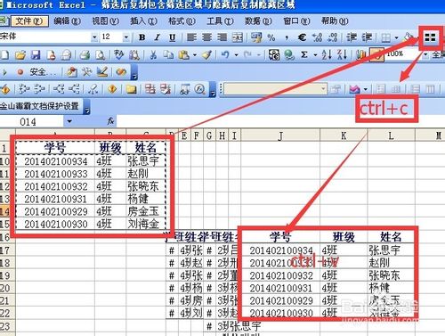Run spelling check ABC icon

point(119,55)
